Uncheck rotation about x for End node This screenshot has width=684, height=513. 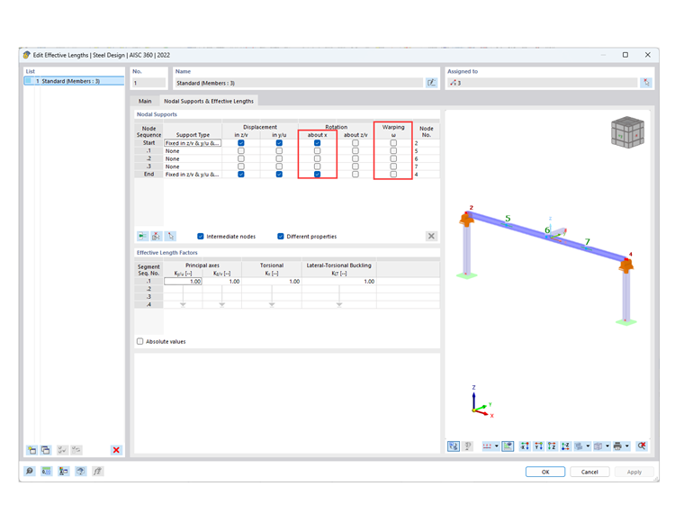point(317,174)
